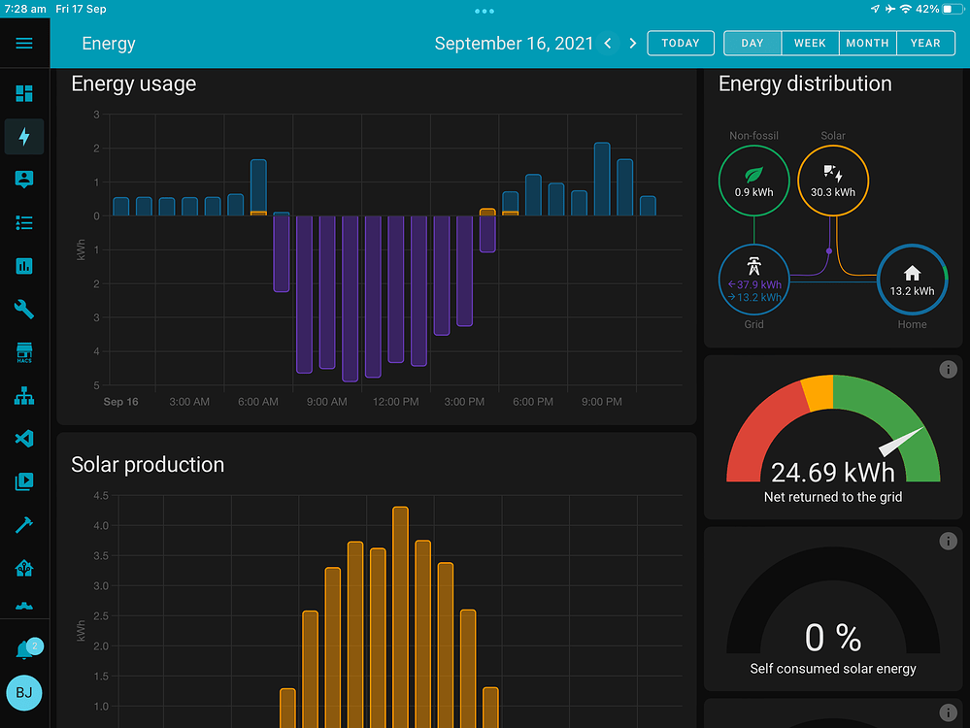
Task: Open the Overview dashboard icon in sidebar
Action: (x=24, y=94)
